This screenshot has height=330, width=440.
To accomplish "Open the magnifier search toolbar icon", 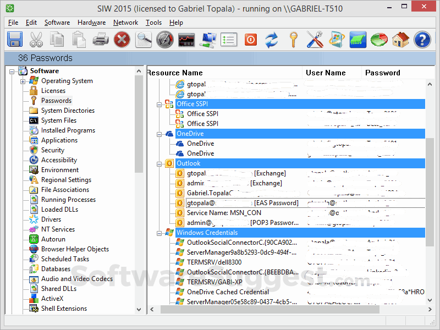I will pos(144,40).
